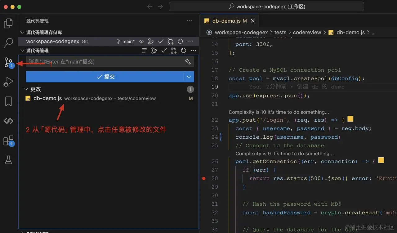Viewport: 397px width, 233px height.
Task: Click db-demo.js in the breadcrumb path
Action: 351,32
